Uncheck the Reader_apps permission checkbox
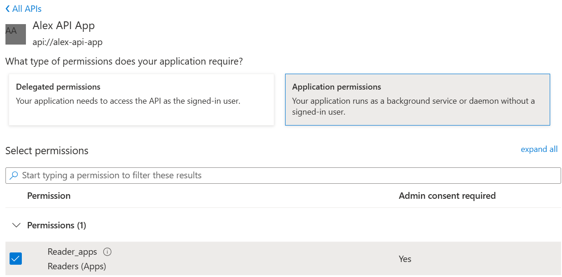 (x=16, y=259)
